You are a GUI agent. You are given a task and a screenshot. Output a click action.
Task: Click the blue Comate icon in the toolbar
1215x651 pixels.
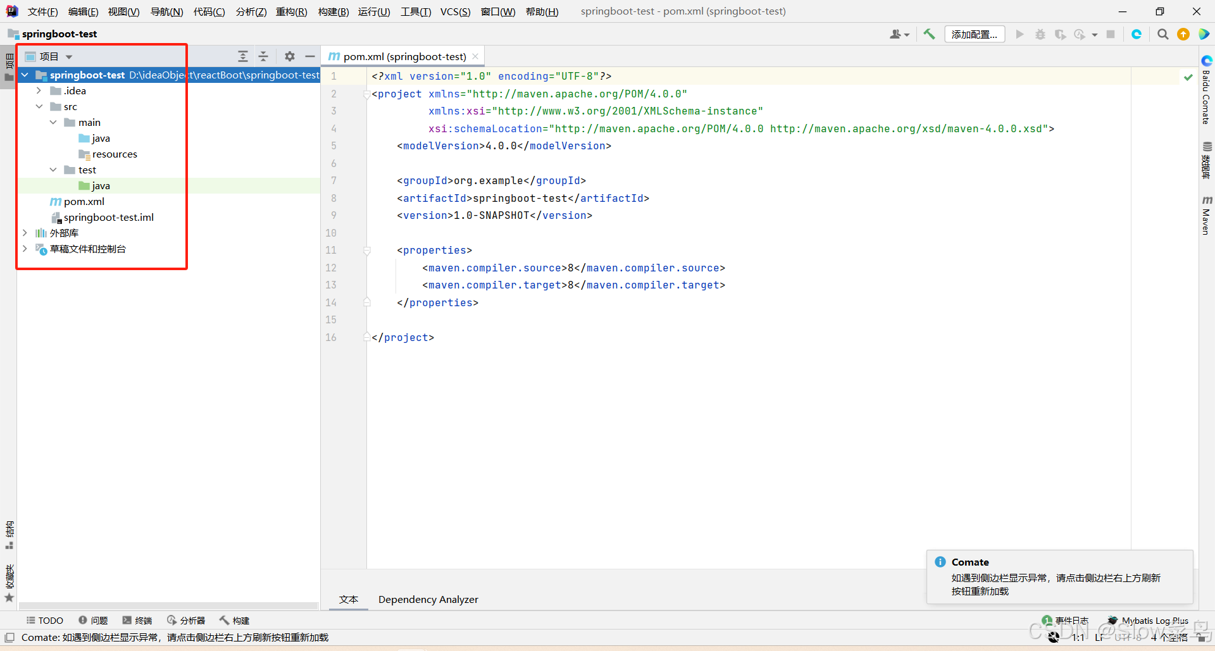(x=1137, y=34)
